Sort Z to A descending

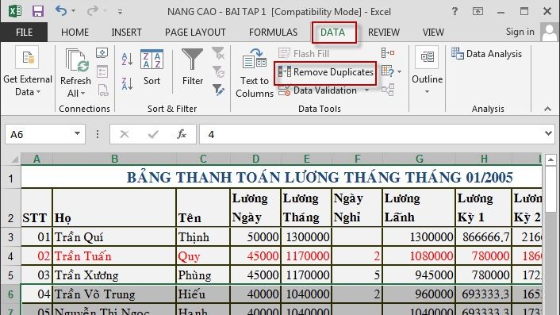127,83
